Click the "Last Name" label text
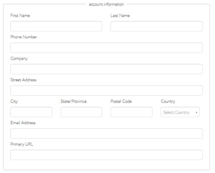Image resolution: width=215 pixels, height=173 pixels. tap(120, 16)
